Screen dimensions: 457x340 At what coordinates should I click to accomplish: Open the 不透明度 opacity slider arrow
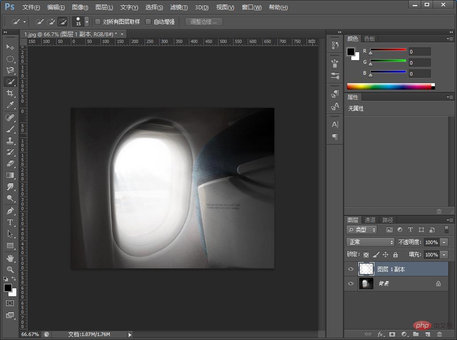point(444,242)
